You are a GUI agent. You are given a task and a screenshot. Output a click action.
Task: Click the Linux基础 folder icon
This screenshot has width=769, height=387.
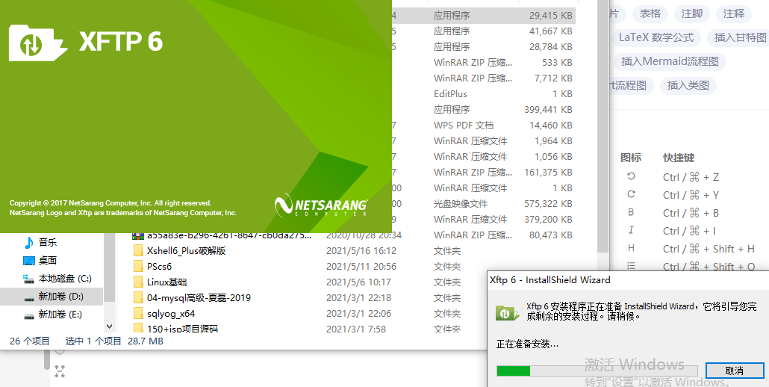(x=138, y=282)
